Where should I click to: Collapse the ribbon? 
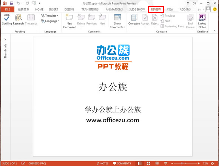[x=215, y=31]
